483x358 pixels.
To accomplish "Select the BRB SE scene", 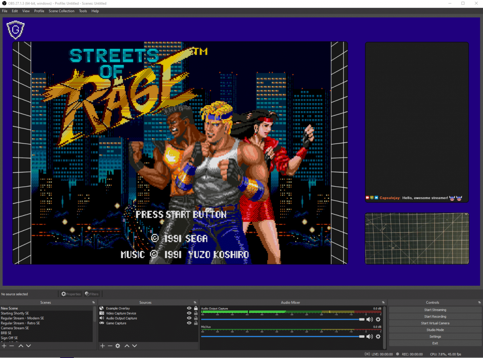I will pos(47,333).
